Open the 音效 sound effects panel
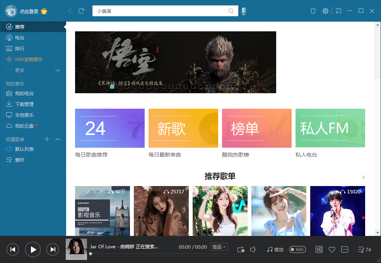The height and width of the screenshot is (263, 381). [275, 249]
